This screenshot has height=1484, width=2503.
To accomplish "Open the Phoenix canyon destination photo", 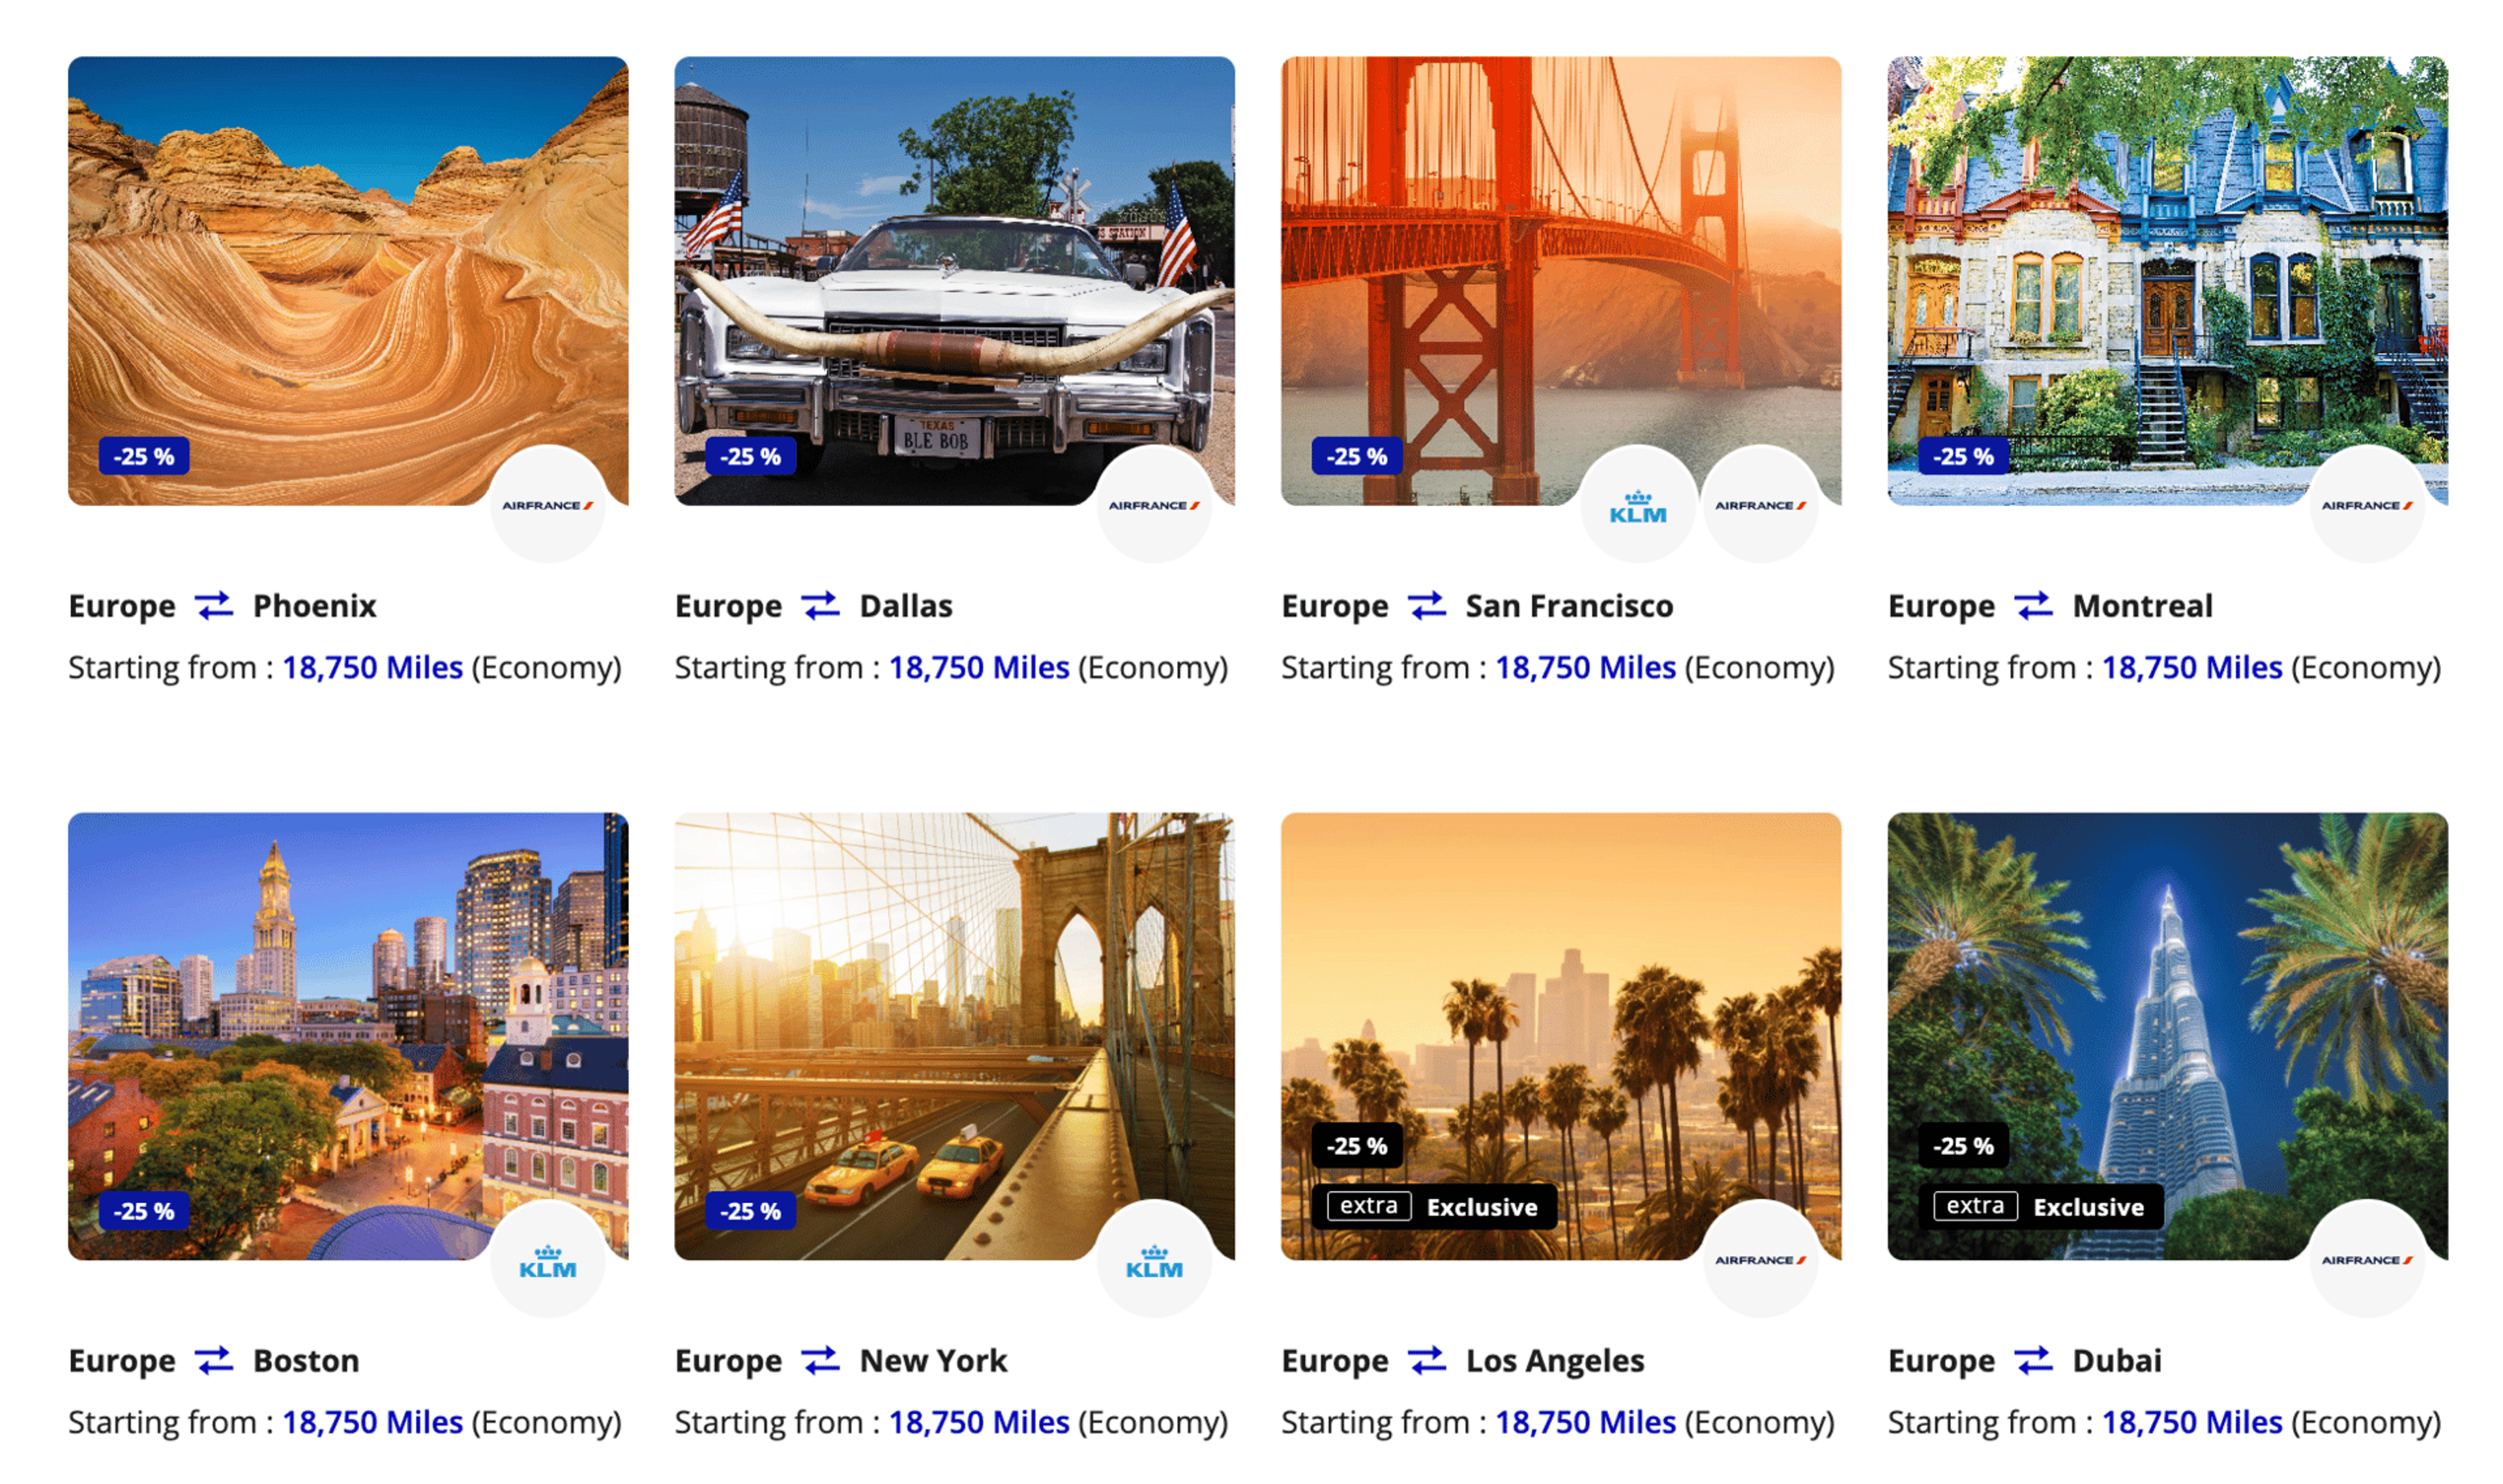I will pyautogui.click(x=348, y=281).
